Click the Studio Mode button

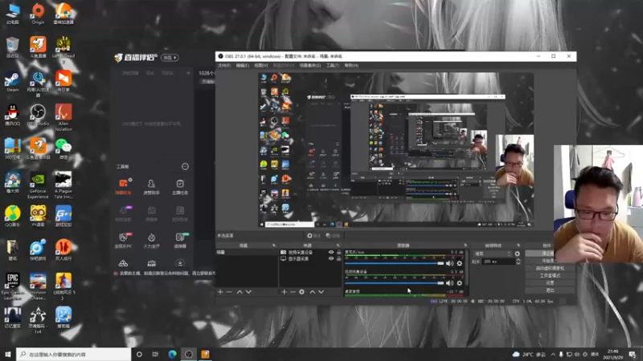[550, 276]
